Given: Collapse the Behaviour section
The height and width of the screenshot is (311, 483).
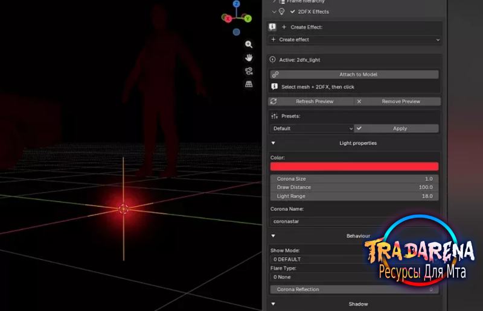Looking at the screenshot, I should pos(273,236).
